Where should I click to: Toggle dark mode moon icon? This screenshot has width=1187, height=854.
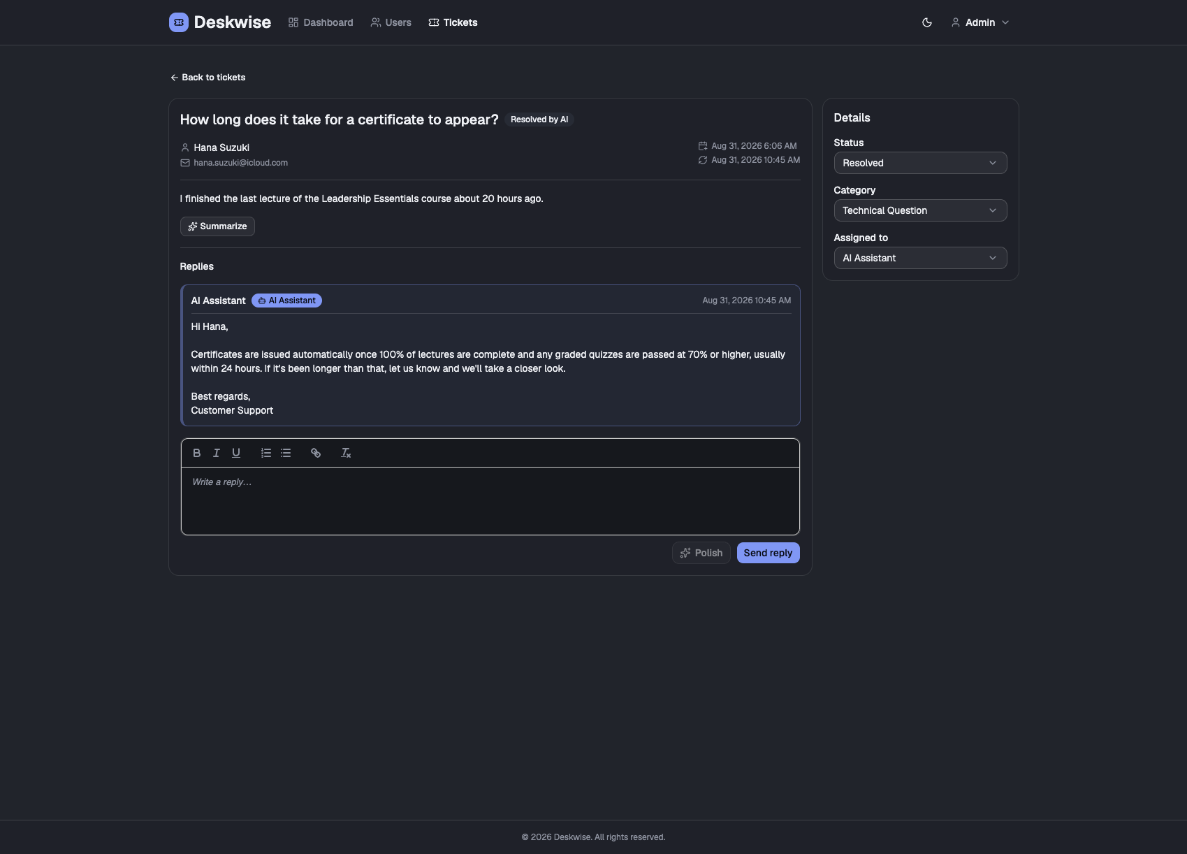(927, 22)
